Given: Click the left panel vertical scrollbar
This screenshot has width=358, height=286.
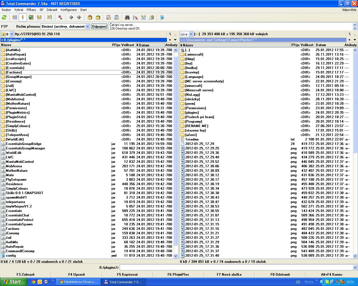Looking at the screenshot, I should pyautogui.click(x=176, y=153).
